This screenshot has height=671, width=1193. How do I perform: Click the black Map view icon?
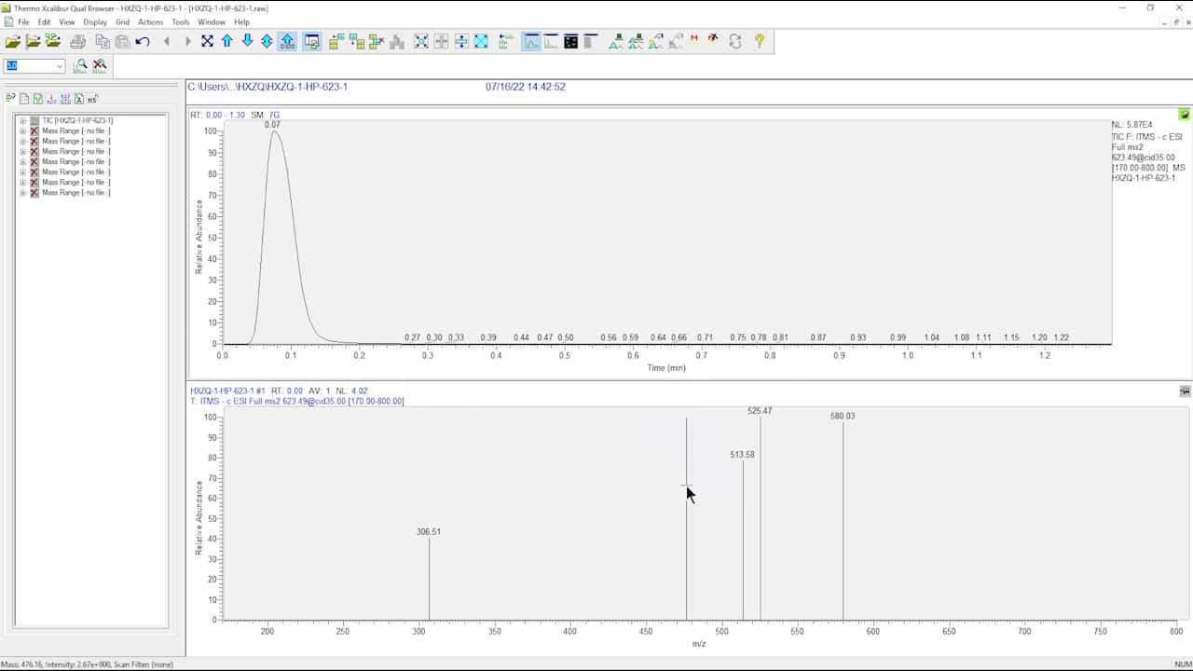coord(570,41)
